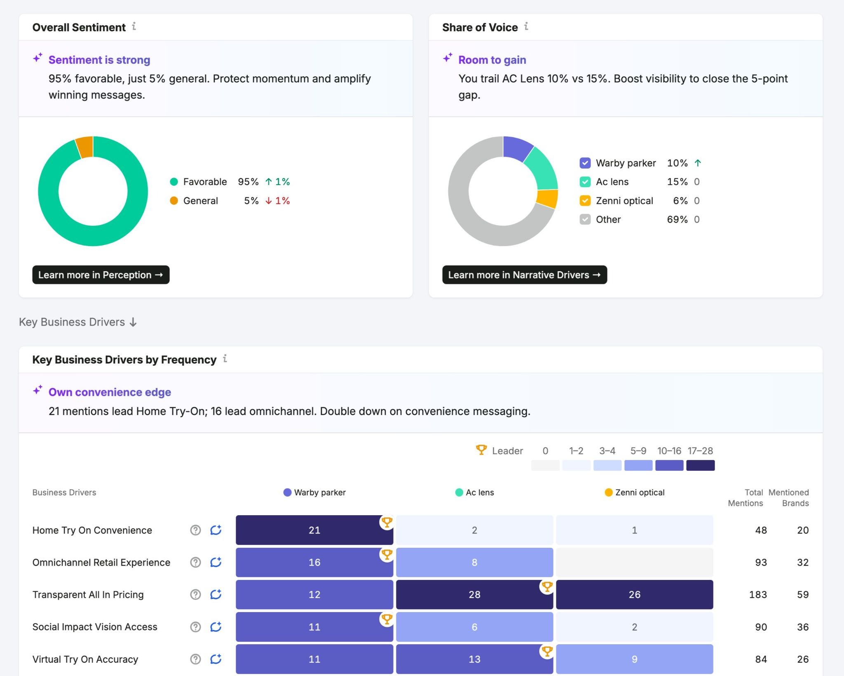Toggle the Other share checkbox
Screen dimensions: 844x676
point(585,219)
